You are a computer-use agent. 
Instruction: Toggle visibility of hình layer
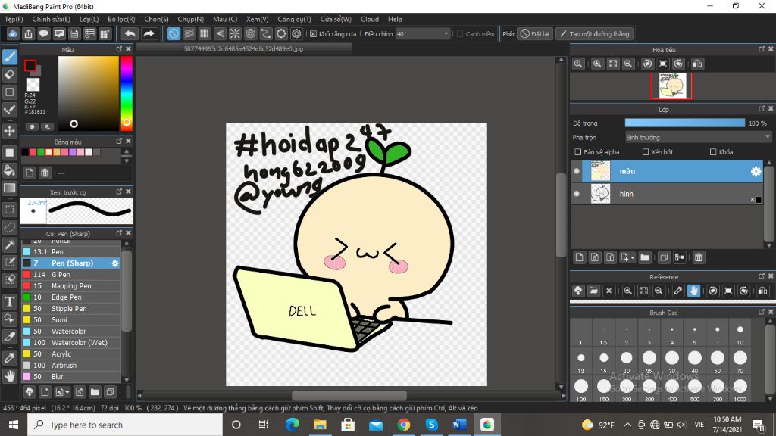[x=577, y=194]
